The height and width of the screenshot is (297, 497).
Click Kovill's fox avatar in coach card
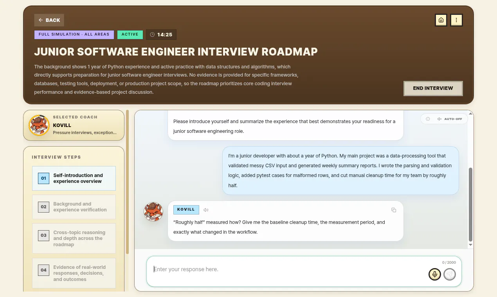coord(39,125)
